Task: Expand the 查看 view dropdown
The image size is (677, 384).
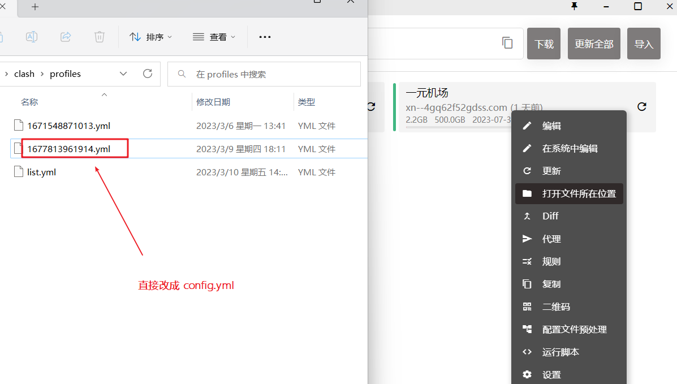Action: (x=214, y=37)
